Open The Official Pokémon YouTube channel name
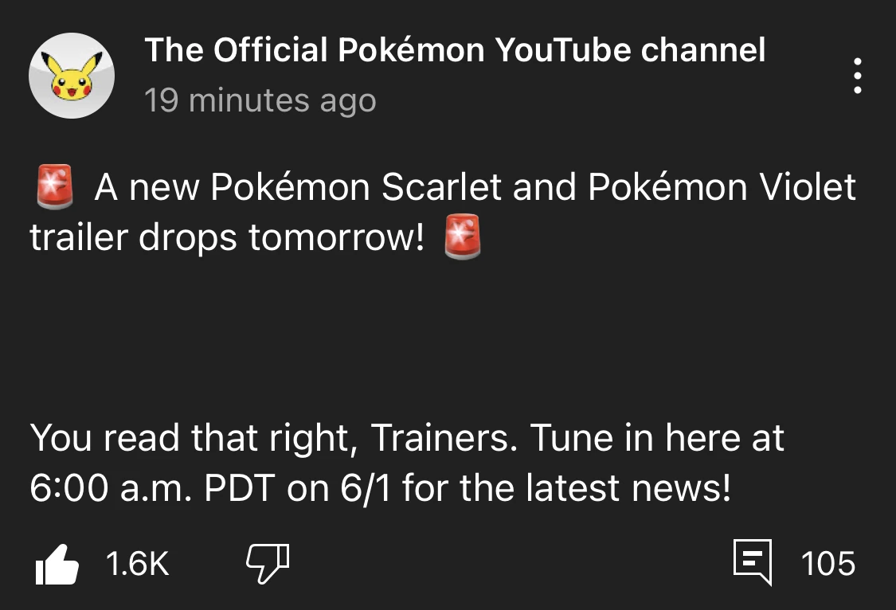The width and height of the screenshot is (896, 610). click(x=455, y=49)
